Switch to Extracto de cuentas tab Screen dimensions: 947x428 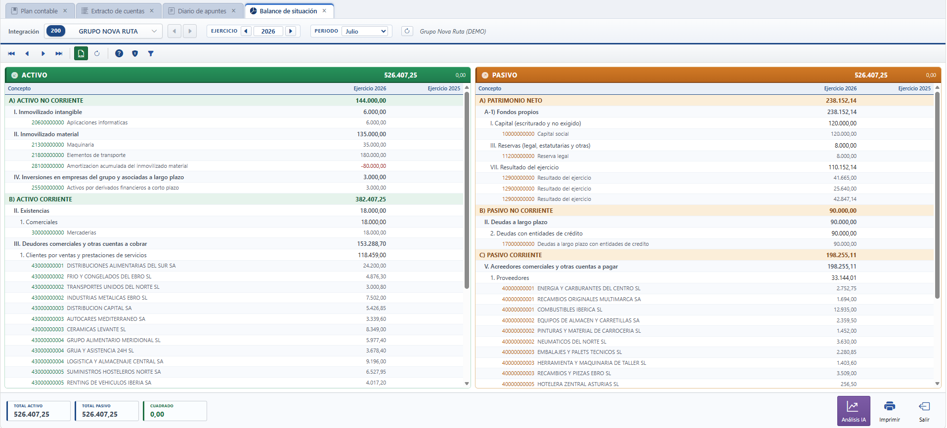(x=118, y=11)
